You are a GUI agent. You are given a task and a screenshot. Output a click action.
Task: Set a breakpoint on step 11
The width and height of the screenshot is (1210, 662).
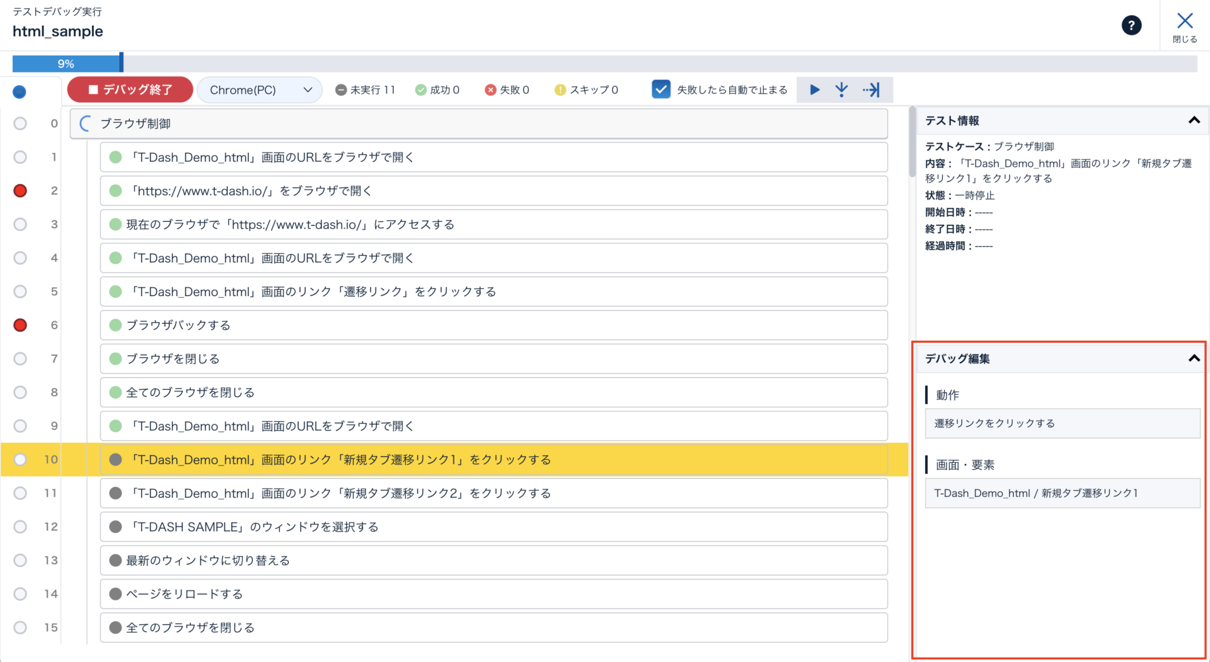coord(20,493)
